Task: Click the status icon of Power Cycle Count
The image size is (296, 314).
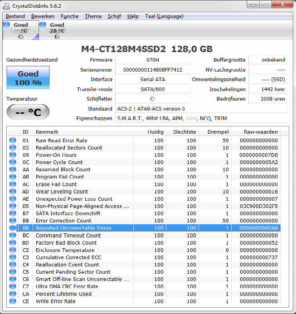Action: coord(13,162)
